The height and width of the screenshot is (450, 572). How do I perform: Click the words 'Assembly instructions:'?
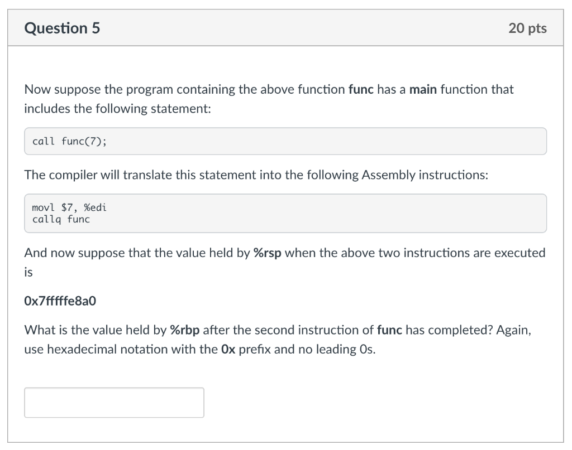[x=425, y=175]
